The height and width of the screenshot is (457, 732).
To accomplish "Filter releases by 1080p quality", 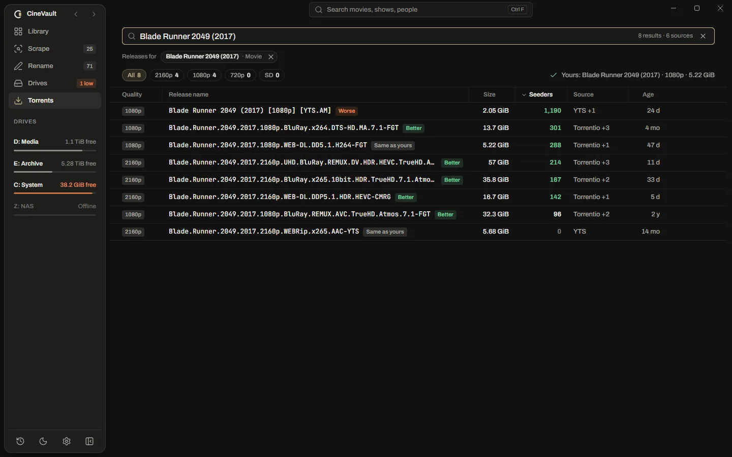I will tap(204, 75).
